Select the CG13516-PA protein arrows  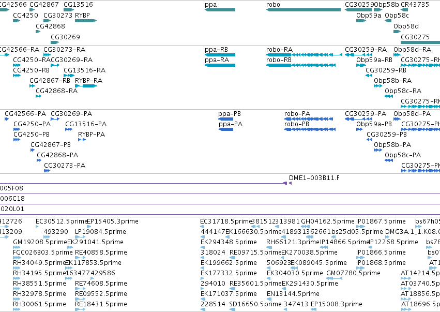pyautogui.click(x=69, y=129)
